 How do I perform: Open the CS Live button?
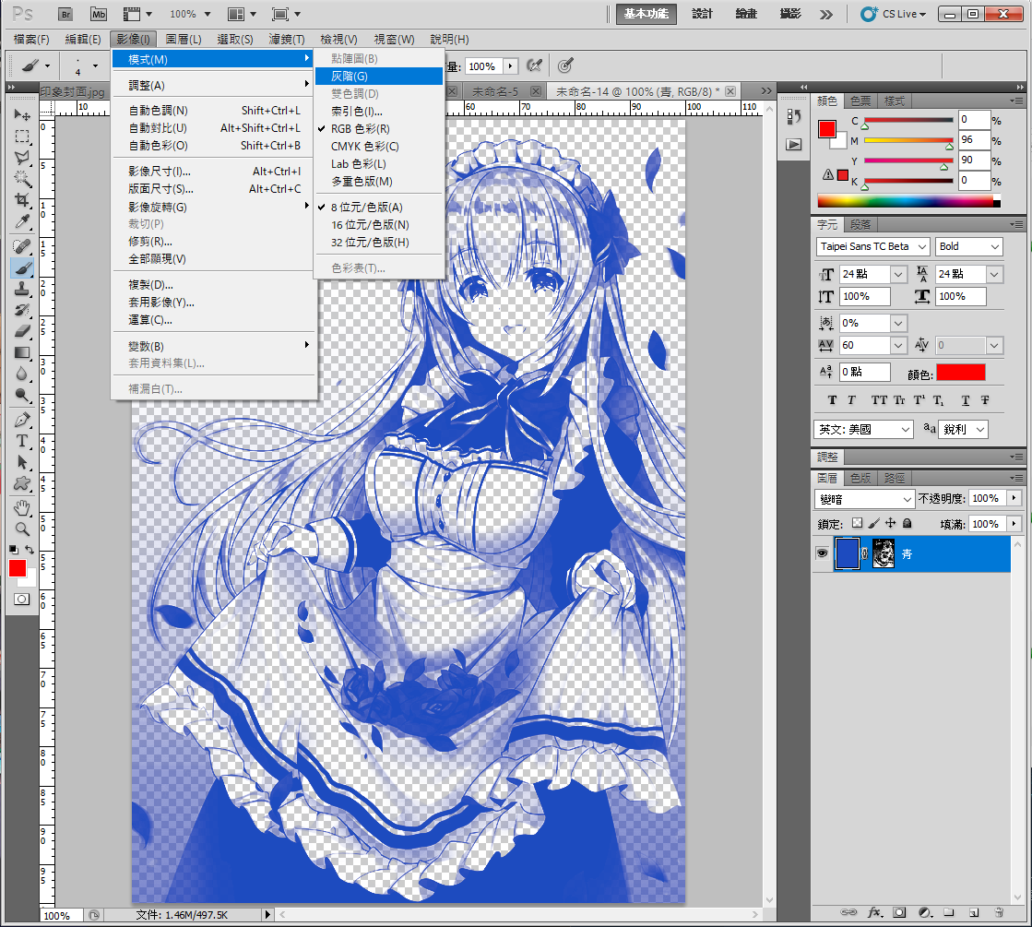click(894, 14)
